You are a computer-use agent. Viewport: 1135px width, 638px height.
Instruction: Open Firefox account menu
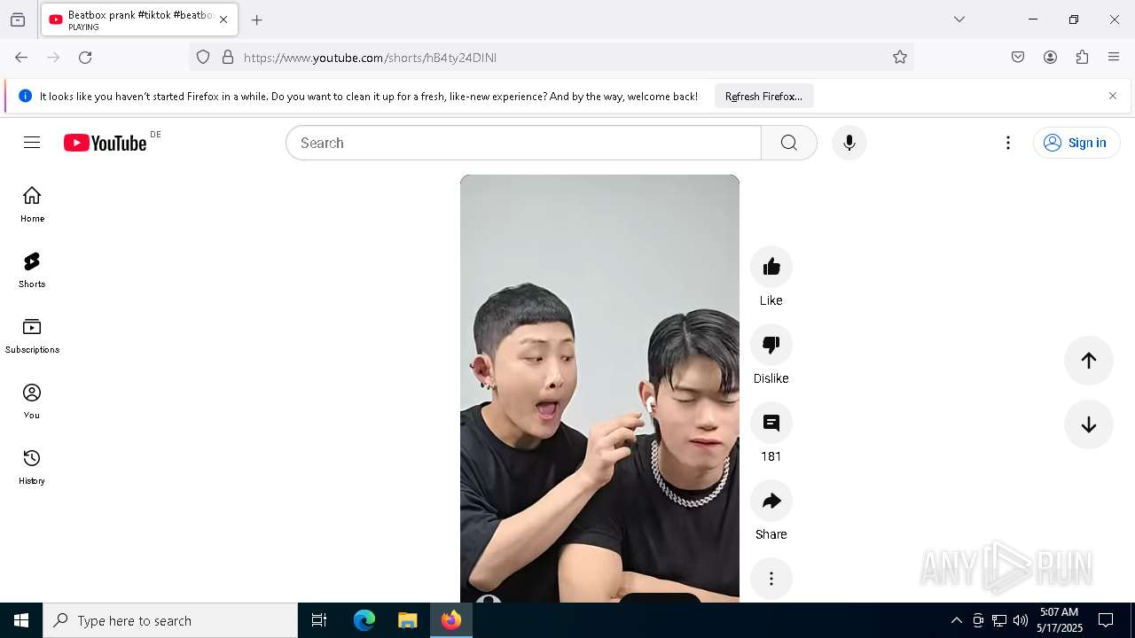pos(1050,57)
